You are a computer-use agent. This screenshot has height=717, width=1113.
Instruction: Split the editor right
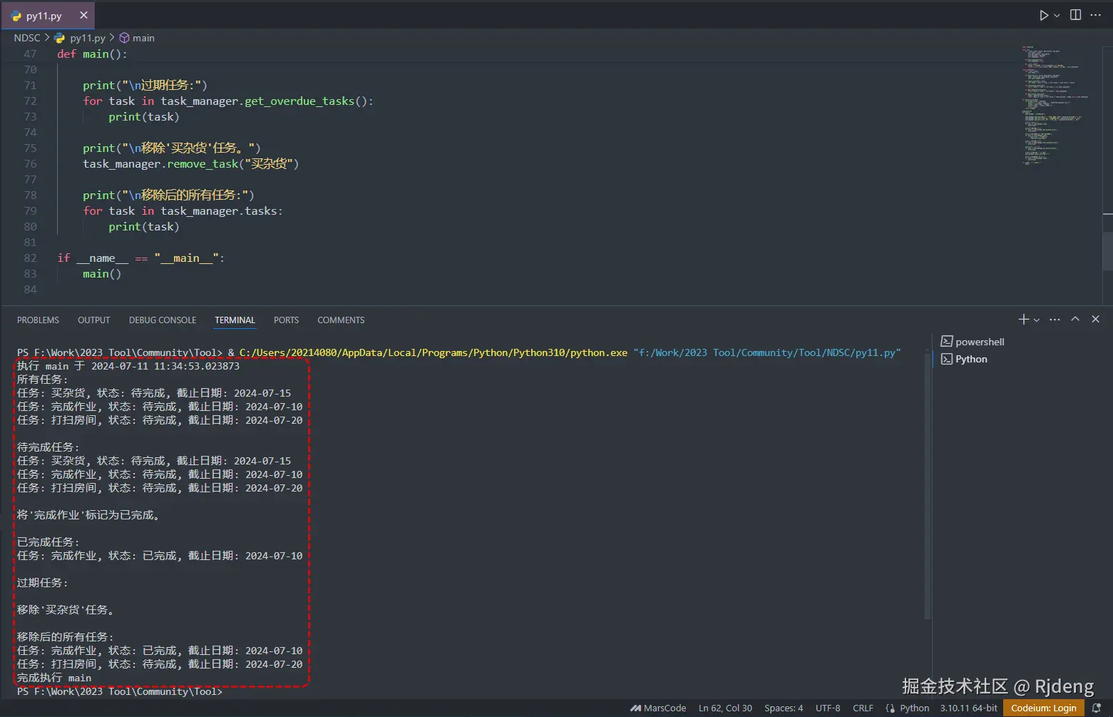(1075, 15)
